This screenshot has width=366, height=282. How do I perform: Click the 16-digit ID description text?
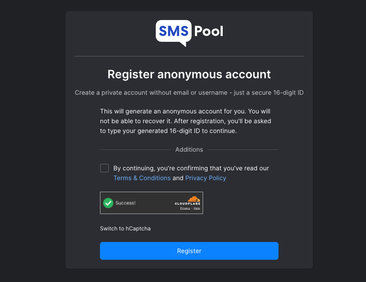(x=189, y=93)
